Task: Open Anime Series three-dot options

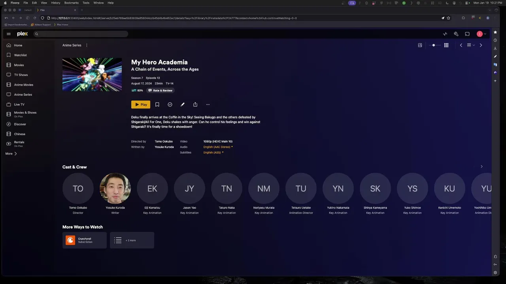Action: 87,45
